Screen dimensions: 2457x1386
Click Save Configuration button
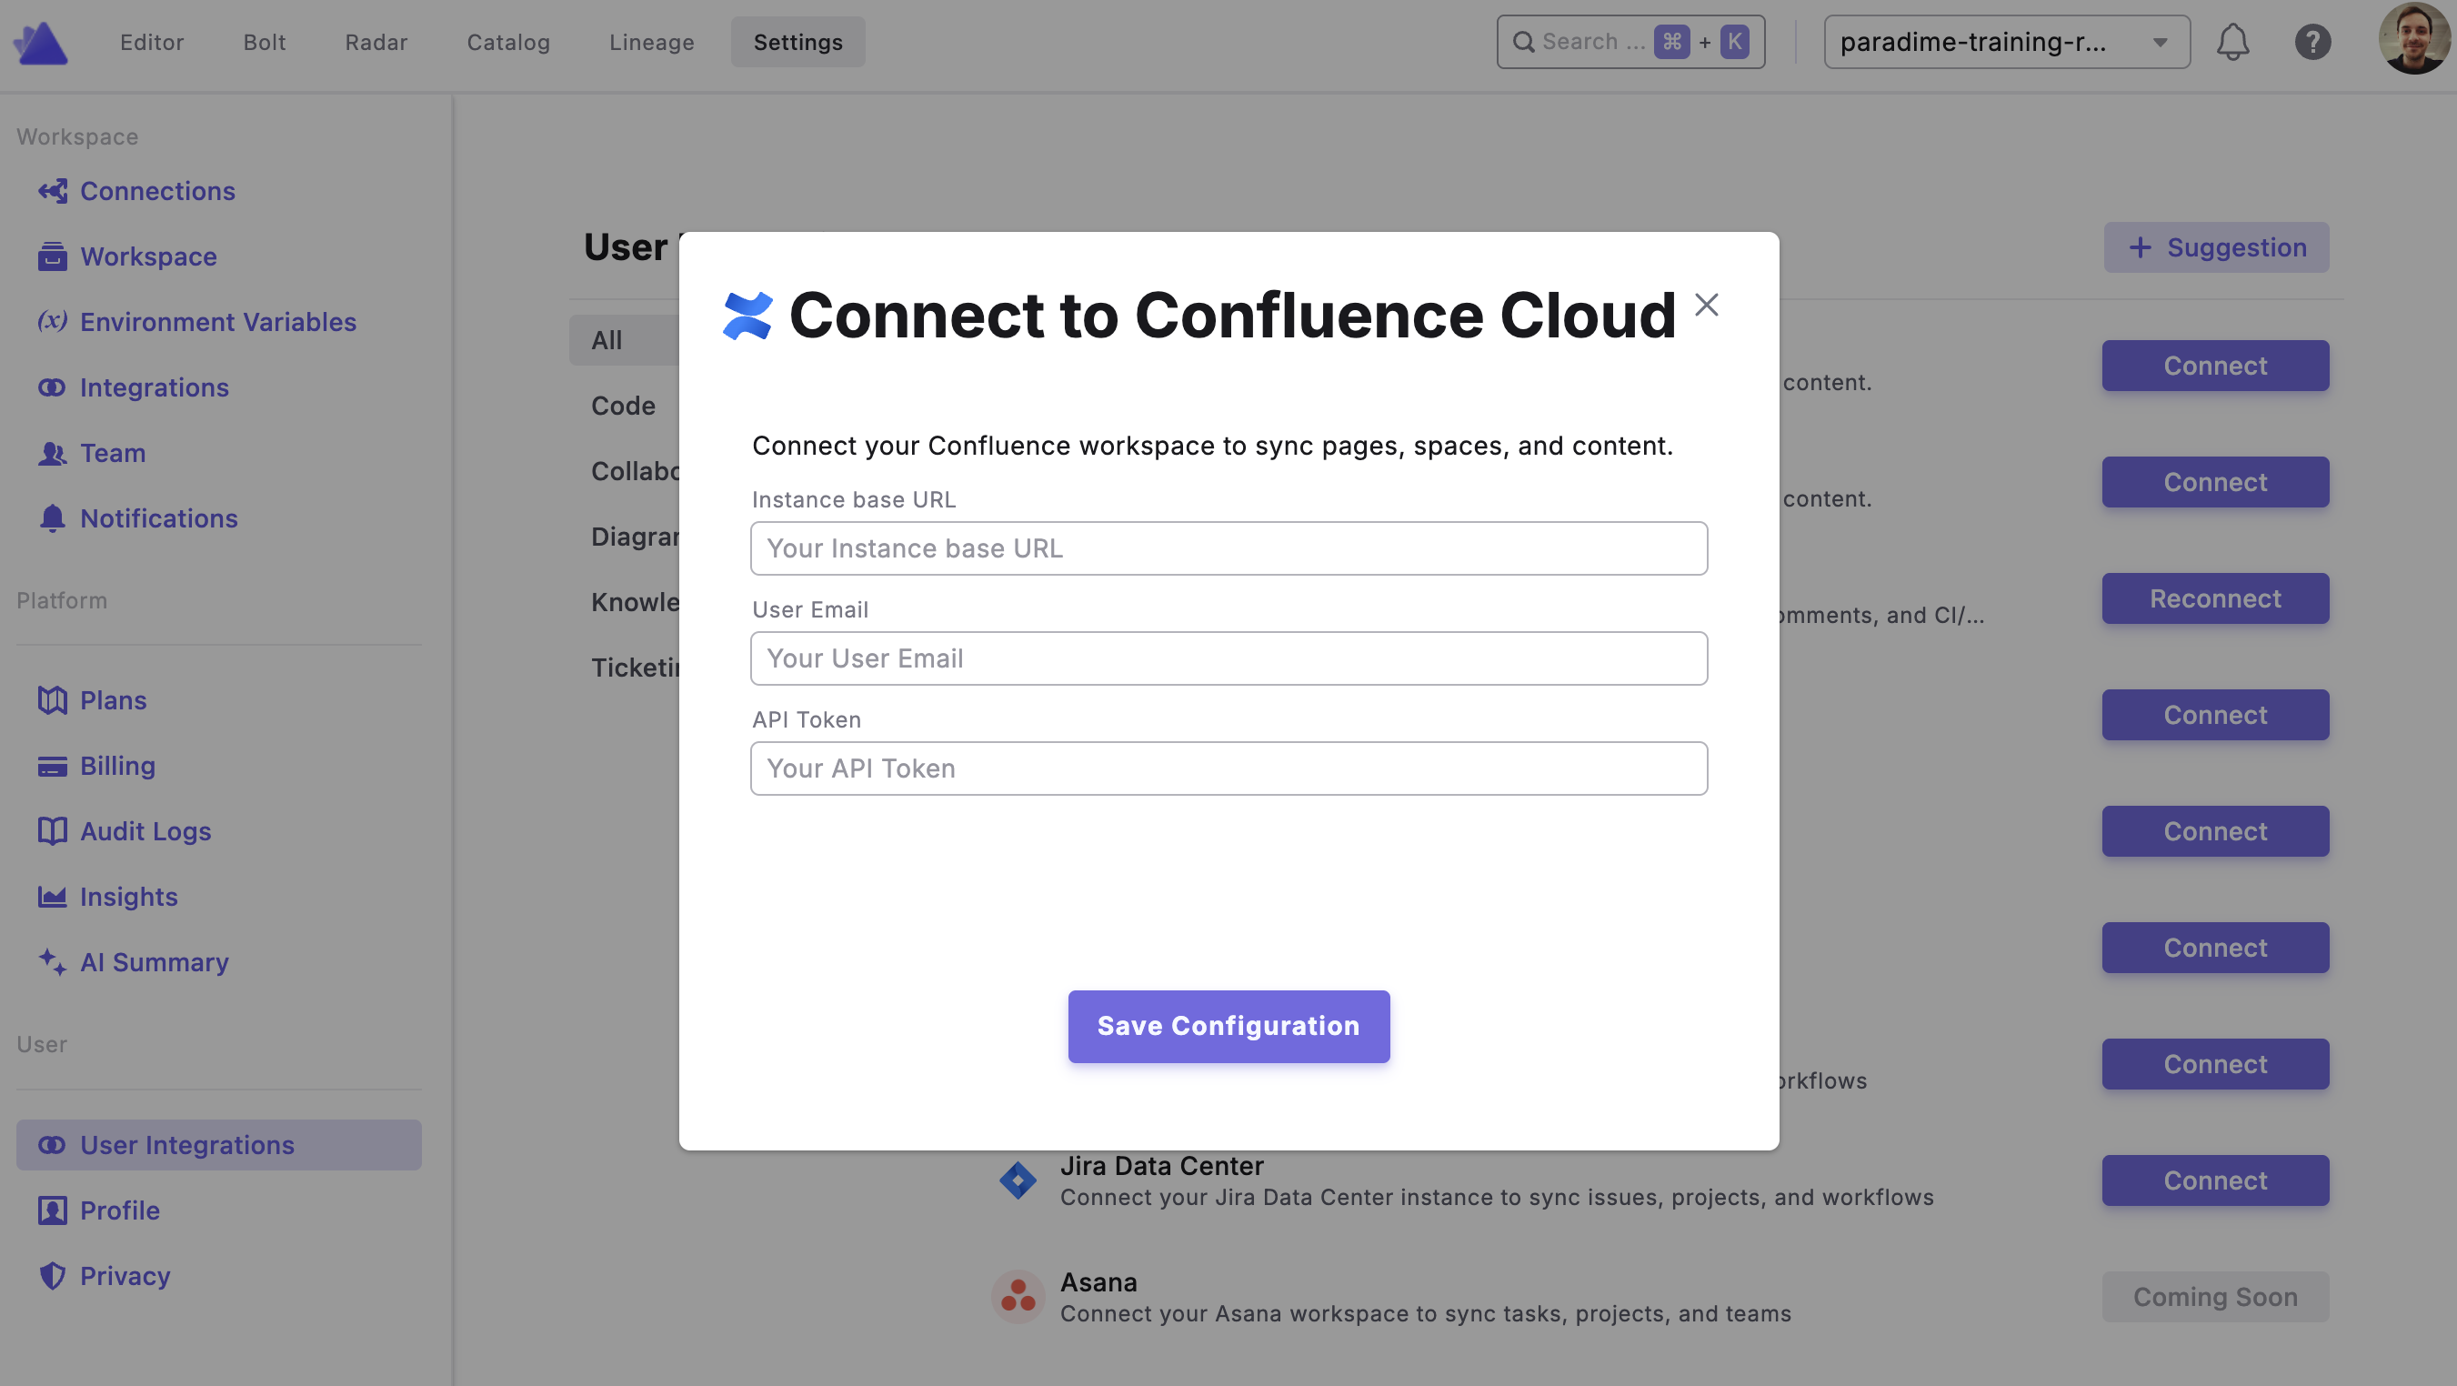coord(1228,1026)
